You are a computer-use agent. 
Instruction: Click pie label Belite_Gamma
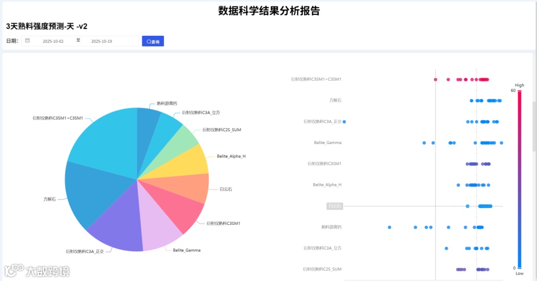(x=186, y=251)
